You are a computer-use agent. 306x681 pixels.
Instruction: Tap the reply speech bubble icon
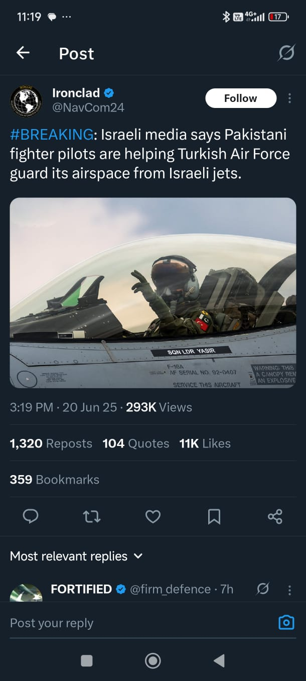point(31,516)
